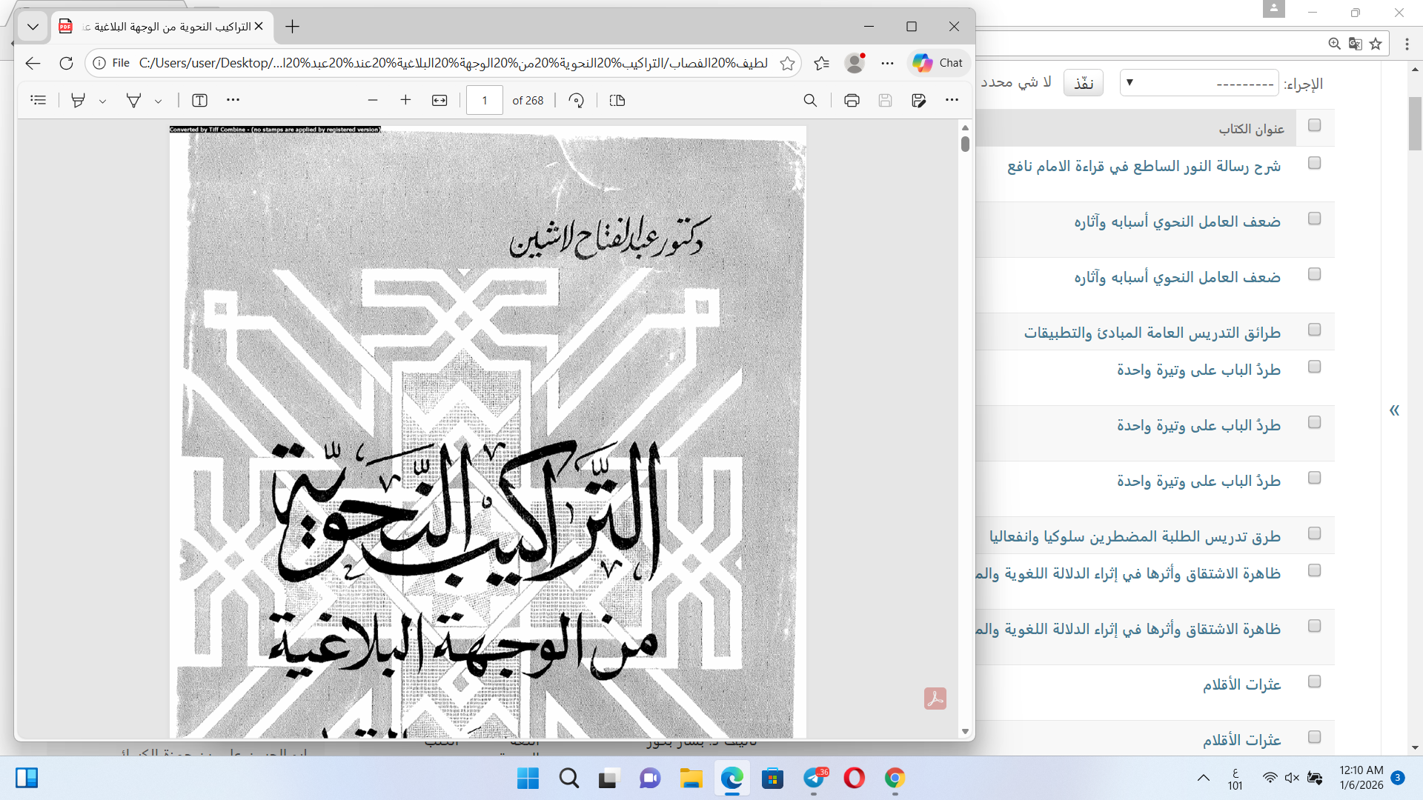Go back in the Edge window
Viewport: 1423px width, 800px height.
click(x=33, y=63)
